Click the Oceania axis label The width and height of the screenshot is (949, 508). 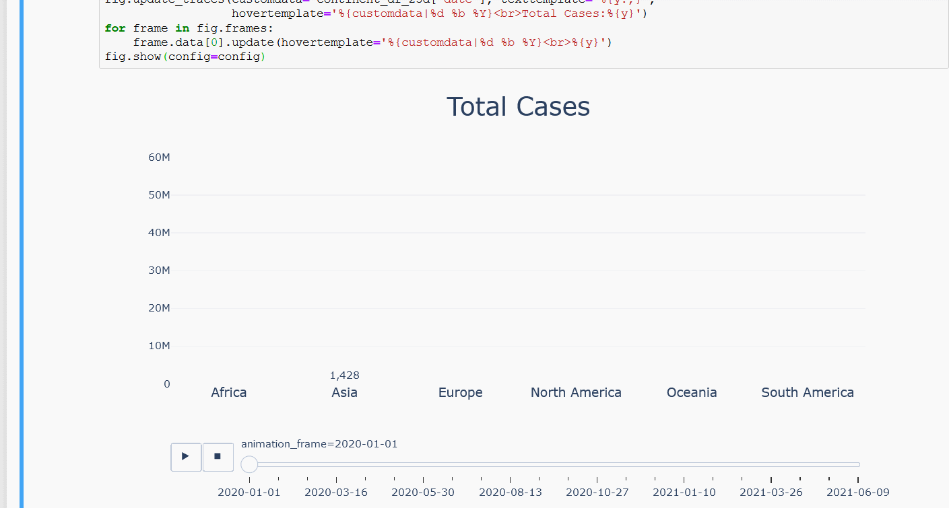coord(692,392)
